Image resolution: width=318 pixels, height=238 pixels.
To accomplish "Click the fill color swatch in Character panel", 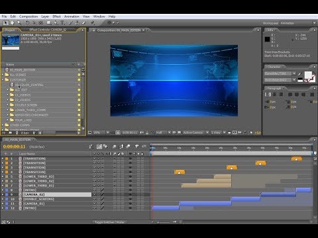I will (x=308, y=75).
